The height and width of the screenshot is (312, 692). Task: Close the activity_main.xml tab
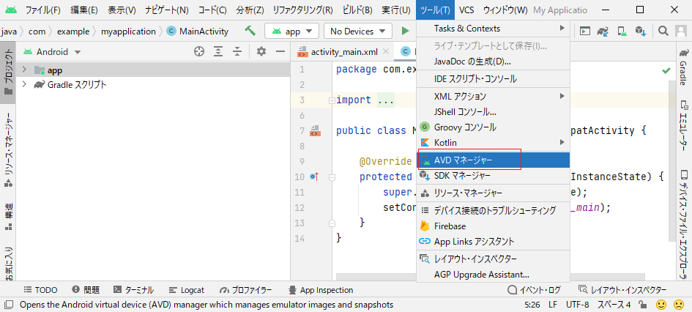point(386,51)
